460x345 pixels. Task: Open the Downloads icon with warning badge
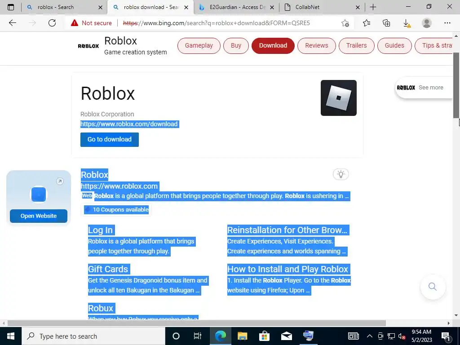point(407,23)
